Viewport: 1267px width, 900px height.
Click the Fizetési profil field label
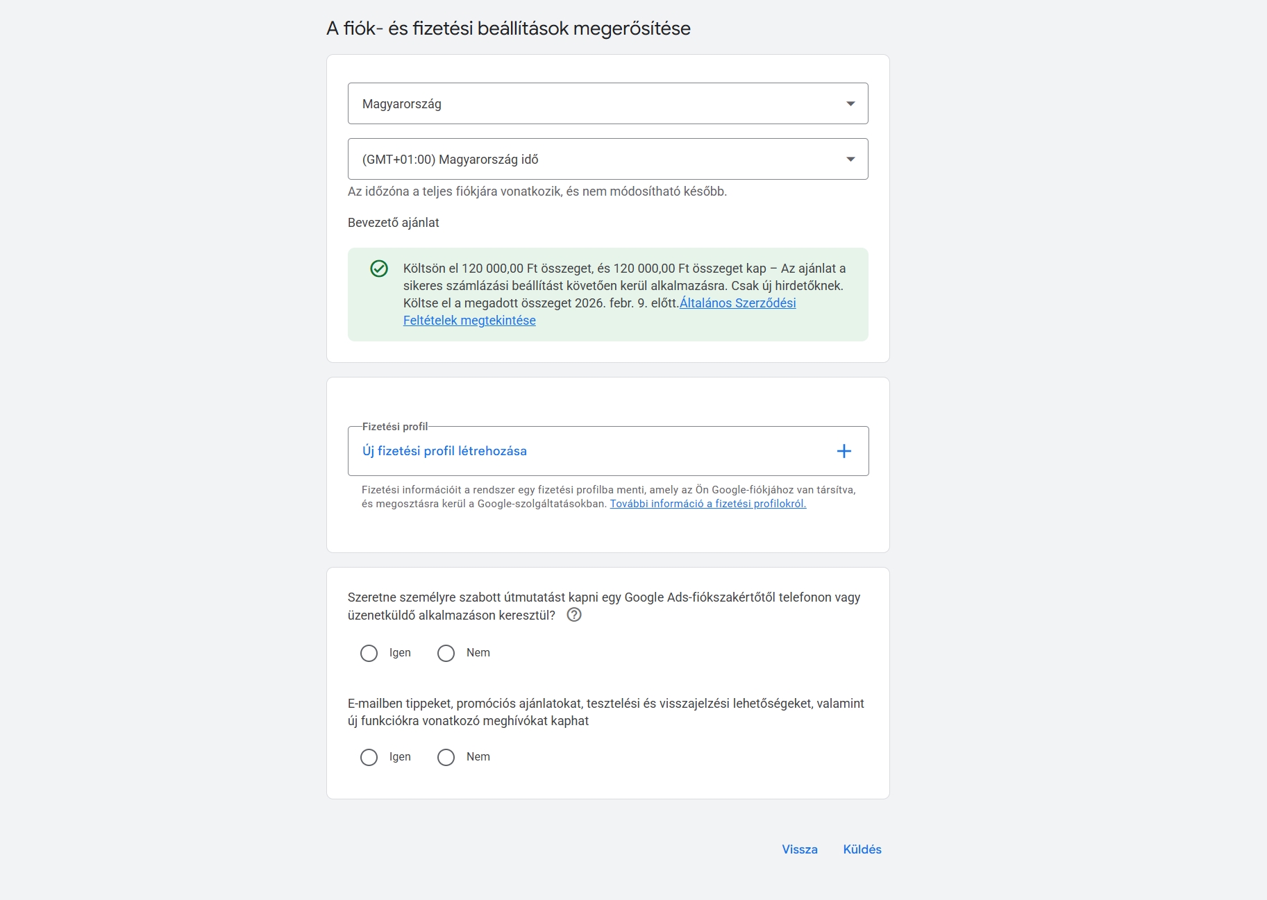(395, 427)
